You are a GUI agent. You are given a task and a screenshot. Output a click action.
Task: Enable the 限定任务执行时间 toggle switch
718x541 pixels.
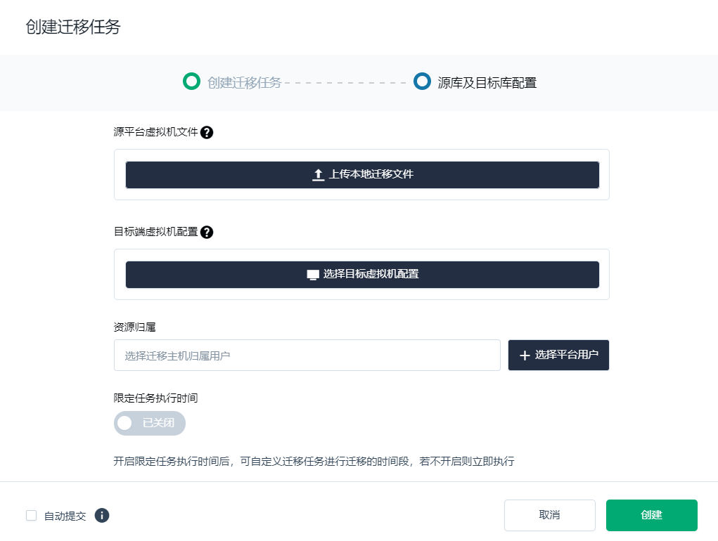pos(149,423)
